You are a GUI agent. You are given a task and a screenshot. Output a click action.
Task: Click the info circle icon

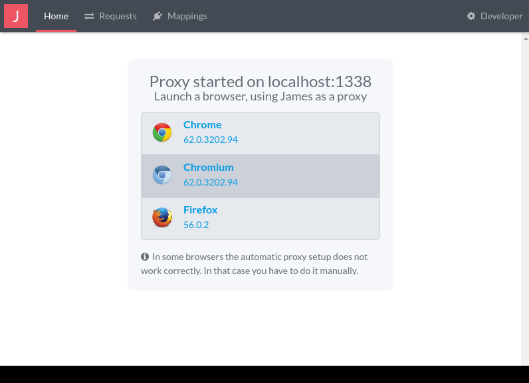click(x=145, y=257)
